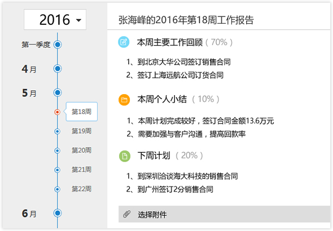333x231 pixels.
Task: Select the 第19周 circle marker
Action: (57, 131)
